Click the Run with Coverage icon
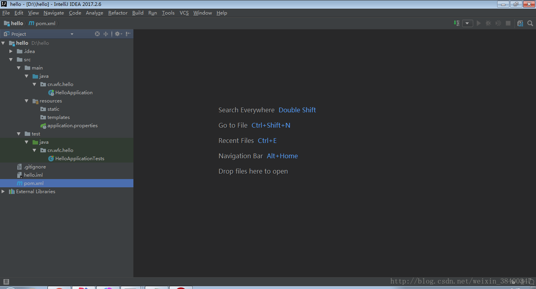 [498, 23]
